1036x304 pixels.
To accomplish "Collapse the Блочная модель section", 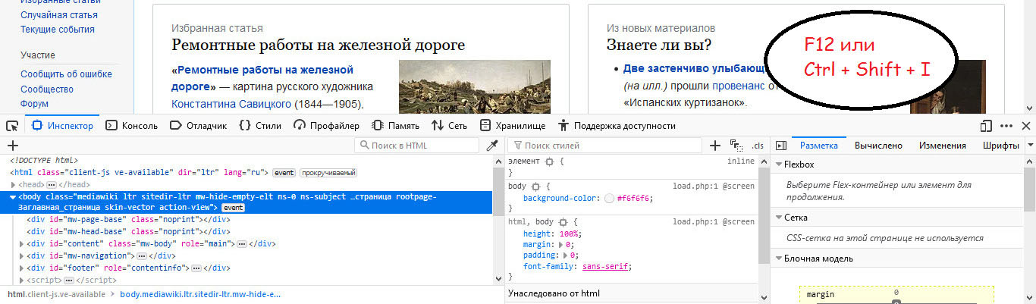I will (778, 259).
